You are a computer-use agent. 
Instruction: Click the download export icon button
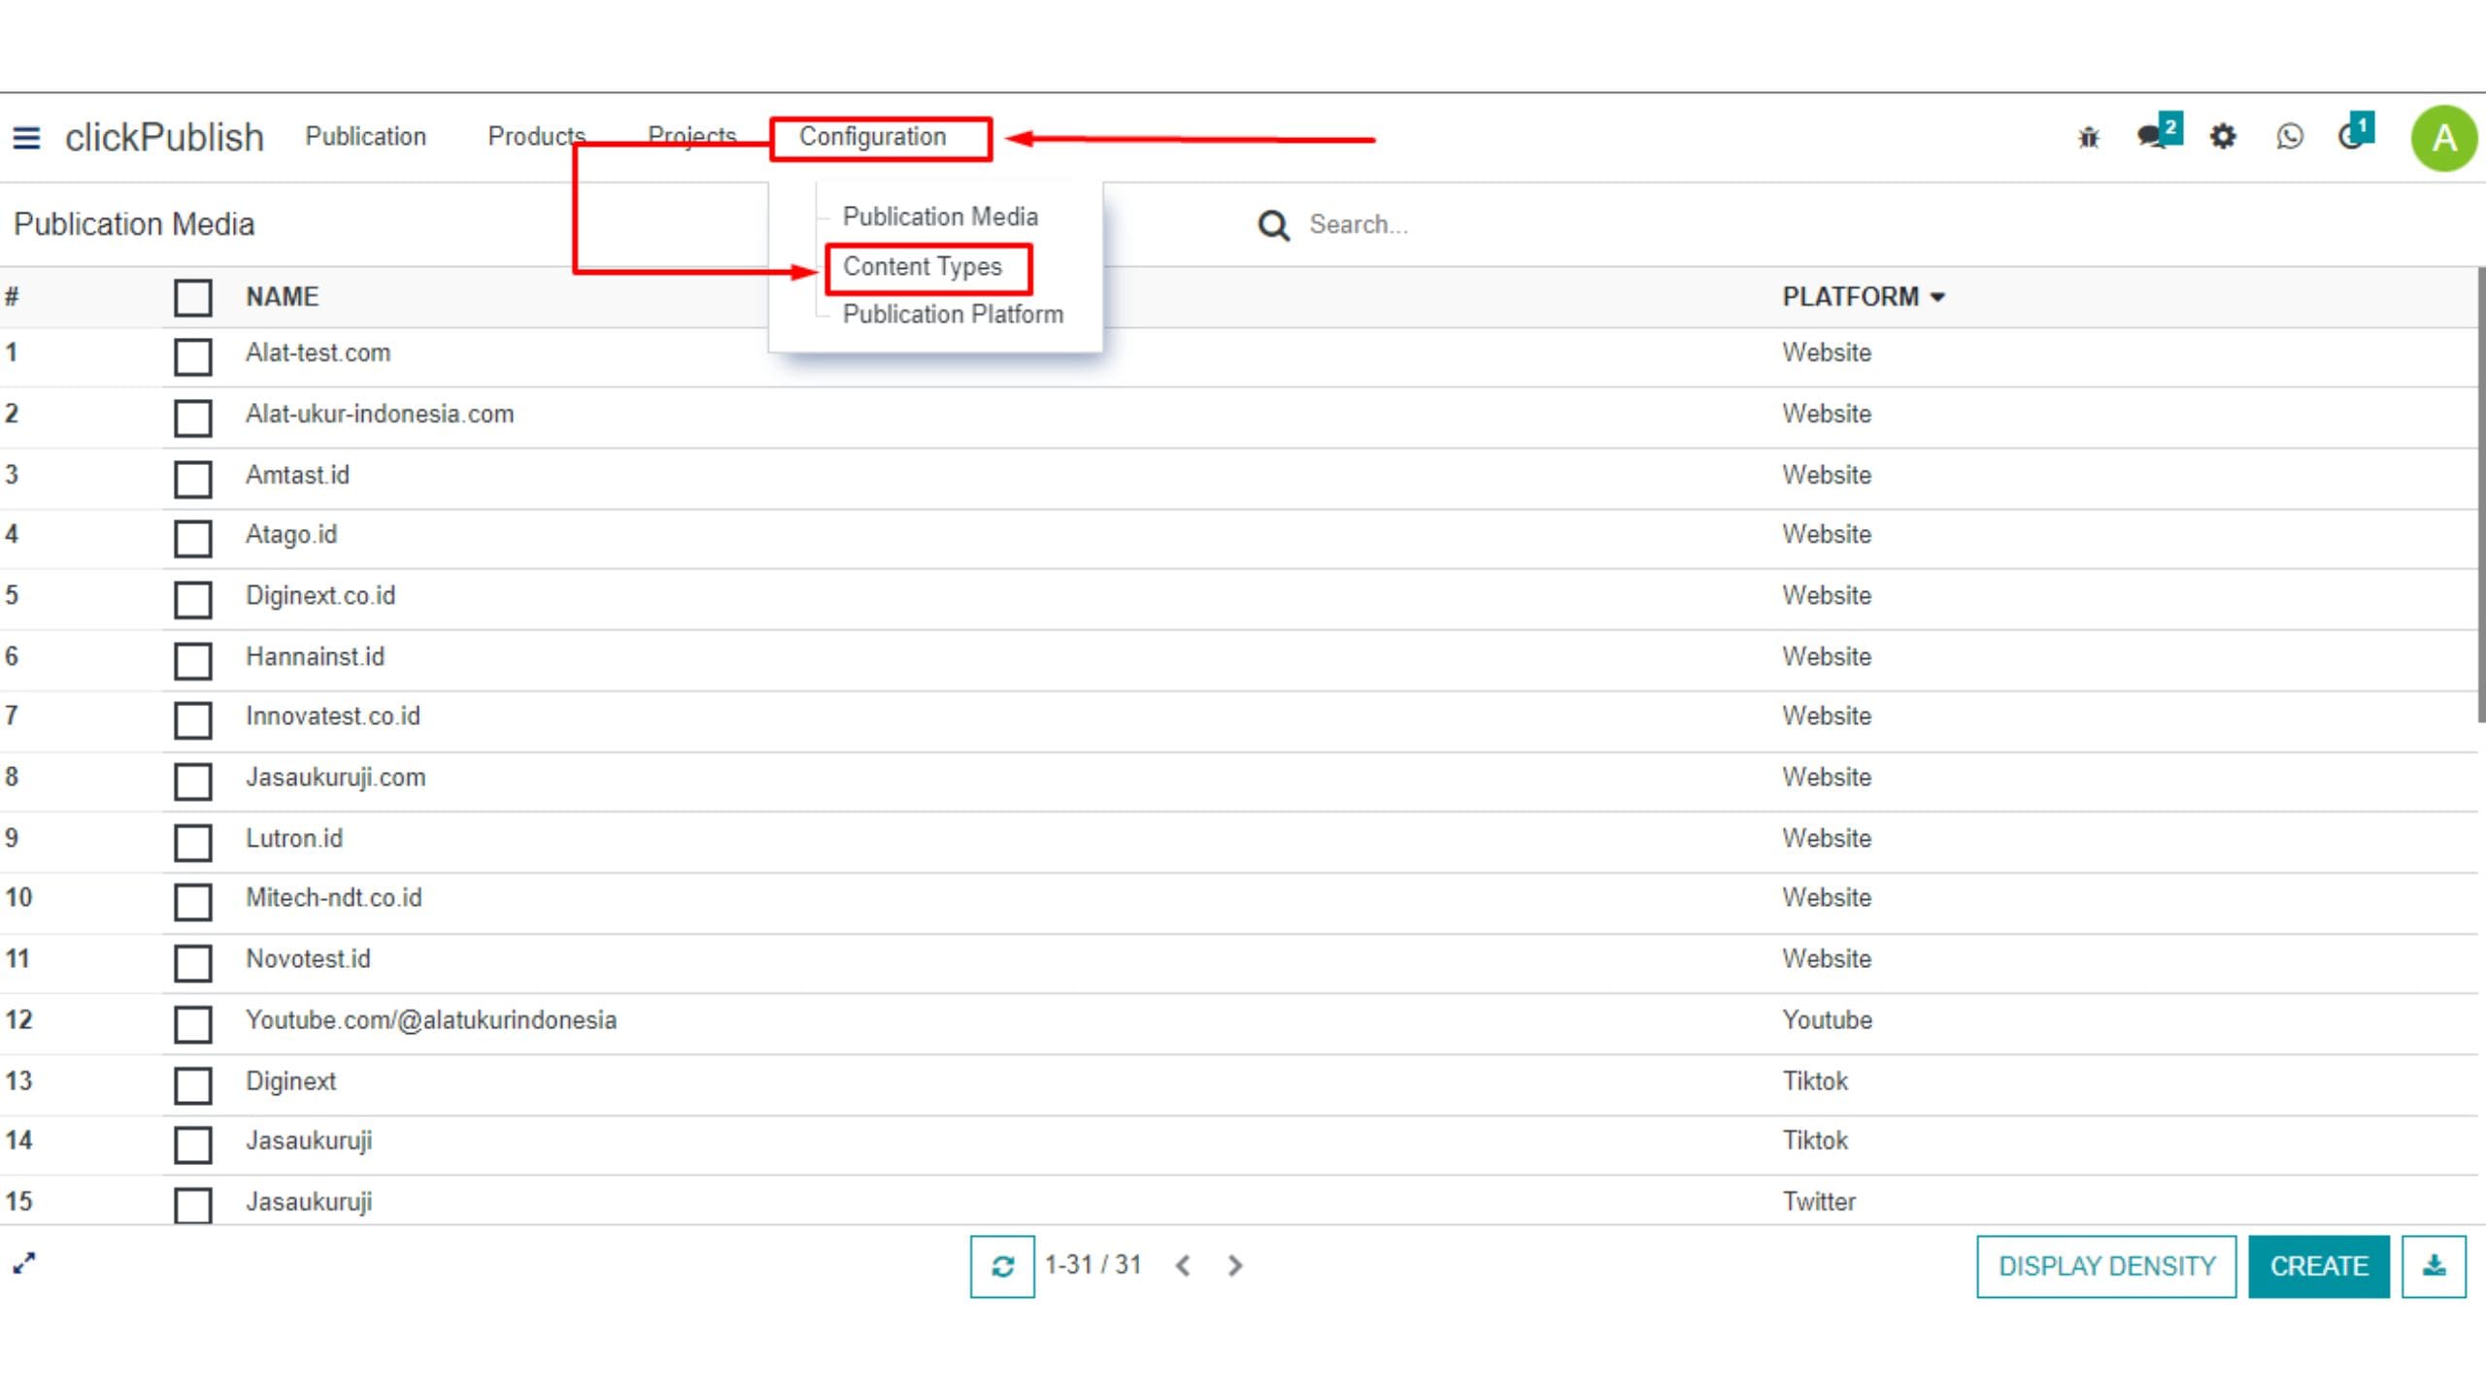point(2434,1266)
